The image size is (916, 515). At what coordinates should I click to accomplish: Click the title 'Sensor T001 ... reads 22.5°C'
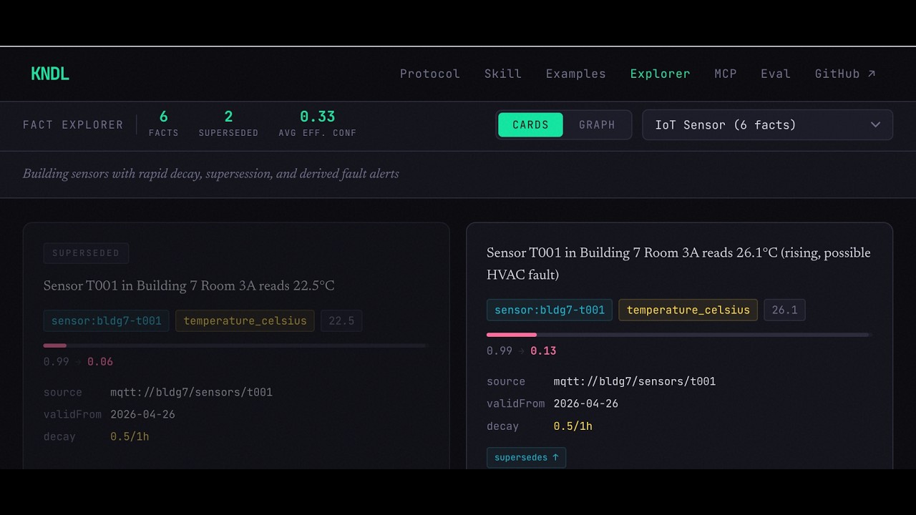coord(189,285)
